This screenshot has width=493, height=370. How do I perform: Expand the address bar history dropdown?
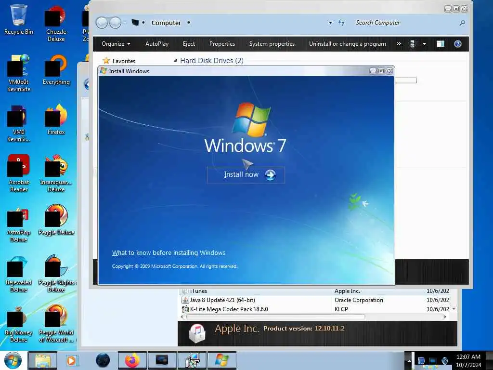[330, 23]
